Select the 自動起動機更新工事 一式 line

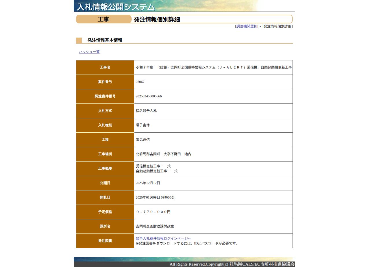point(157,171)
